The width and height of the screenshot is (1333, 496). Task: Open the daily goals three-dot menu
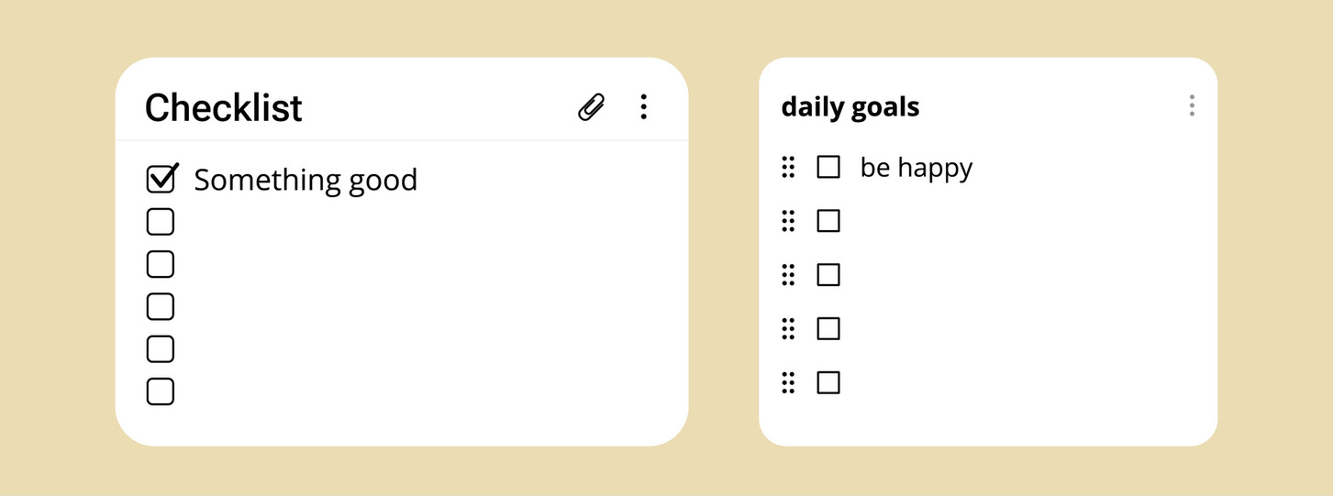[x=1192, y=106]
